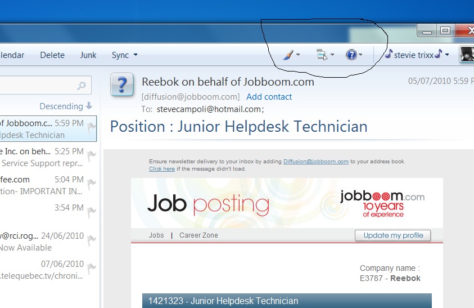Flag the 07/06/2010 telequebec message

pos(91,269)
